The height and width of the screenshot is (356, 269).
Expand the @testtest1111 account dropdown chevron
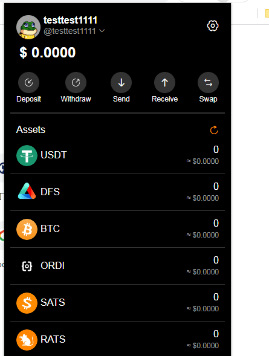click(102, 31)
